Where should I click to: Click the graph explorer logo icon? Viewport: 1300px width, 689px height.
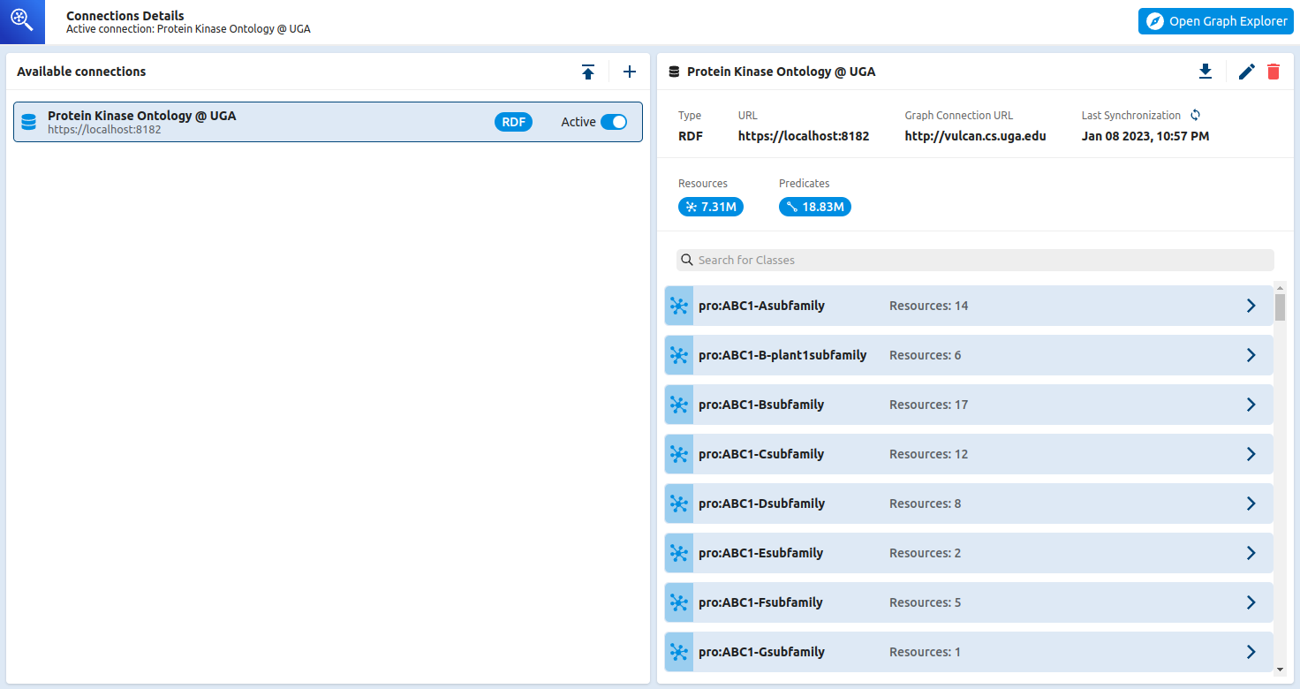22,22
